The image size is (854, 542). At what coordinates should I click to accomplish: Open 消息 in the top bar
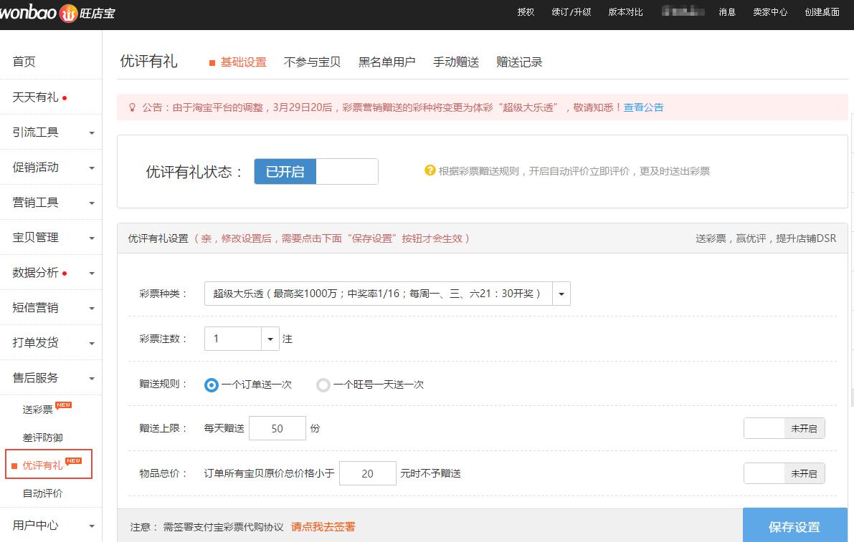tap(726, 11)
